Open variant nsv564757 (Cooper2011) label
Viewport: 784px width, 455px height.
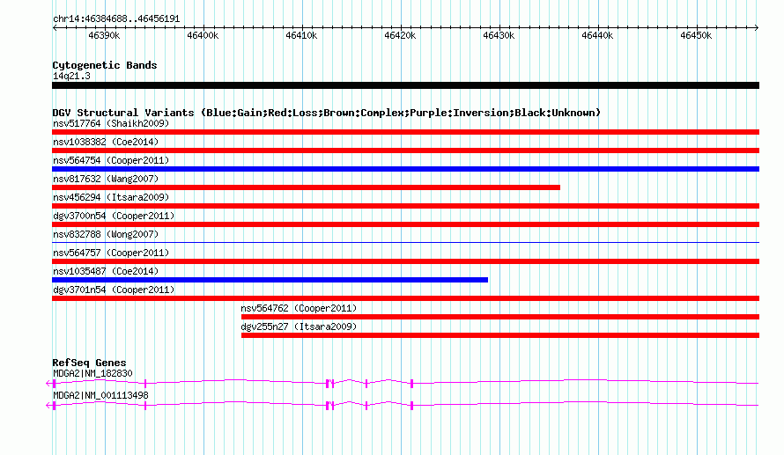[111, 253]
